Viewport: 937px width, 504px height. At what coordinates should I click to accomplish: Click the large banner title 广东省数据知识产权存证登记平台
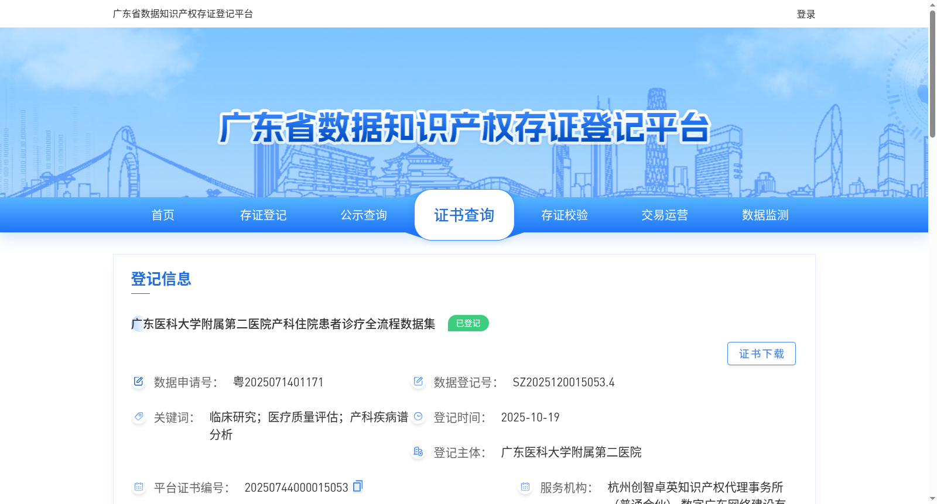(x=464, y=127)
